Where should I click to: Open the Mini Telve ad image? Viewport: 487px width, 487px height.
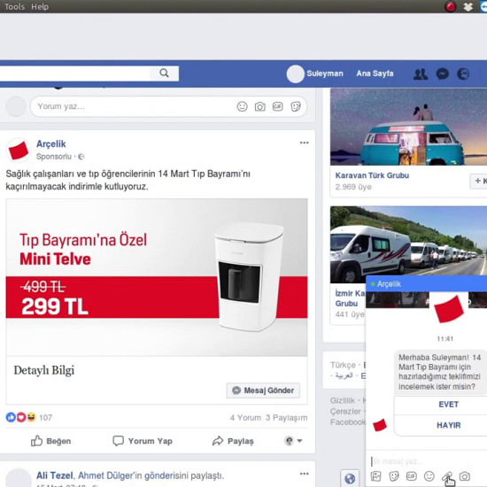point(157,277)
